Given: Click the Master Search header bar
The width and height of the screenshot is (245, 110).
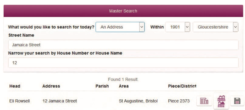Looking at the screenshot, I should [123, 11].
